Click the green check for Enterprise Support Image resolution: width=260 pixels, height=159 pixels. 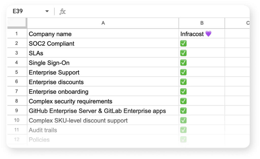(x=183, y=72)
